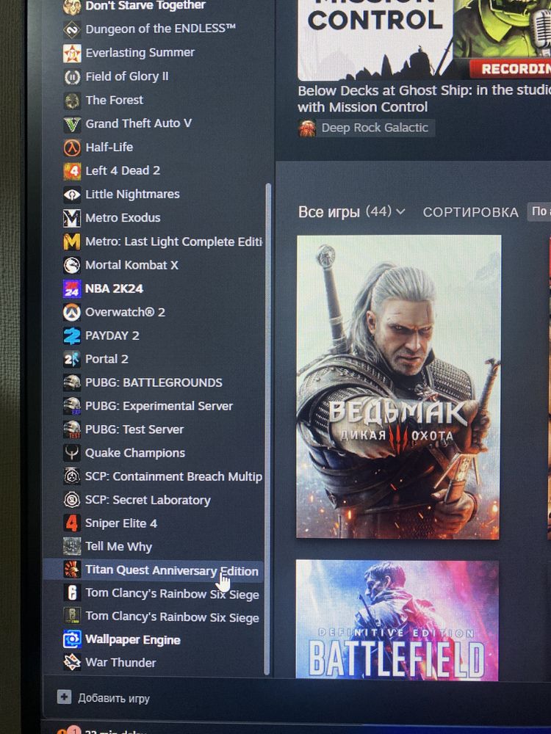551x734 pixels.
Task: Open the Mission Control news banner image
Action: (424, 40)
